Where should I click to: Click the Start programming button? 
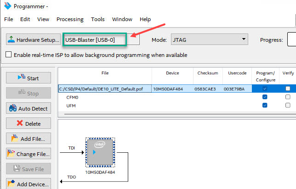[28, 78]
